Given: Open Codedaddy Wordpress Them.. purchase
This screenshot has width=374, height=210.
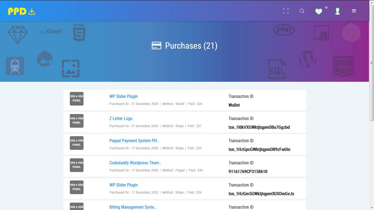Looking at the screenshot, I should click(135, 163).
